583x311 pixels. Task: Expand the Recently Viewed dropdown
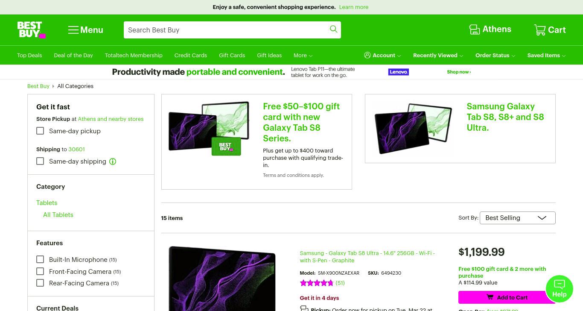pos(438,56)
